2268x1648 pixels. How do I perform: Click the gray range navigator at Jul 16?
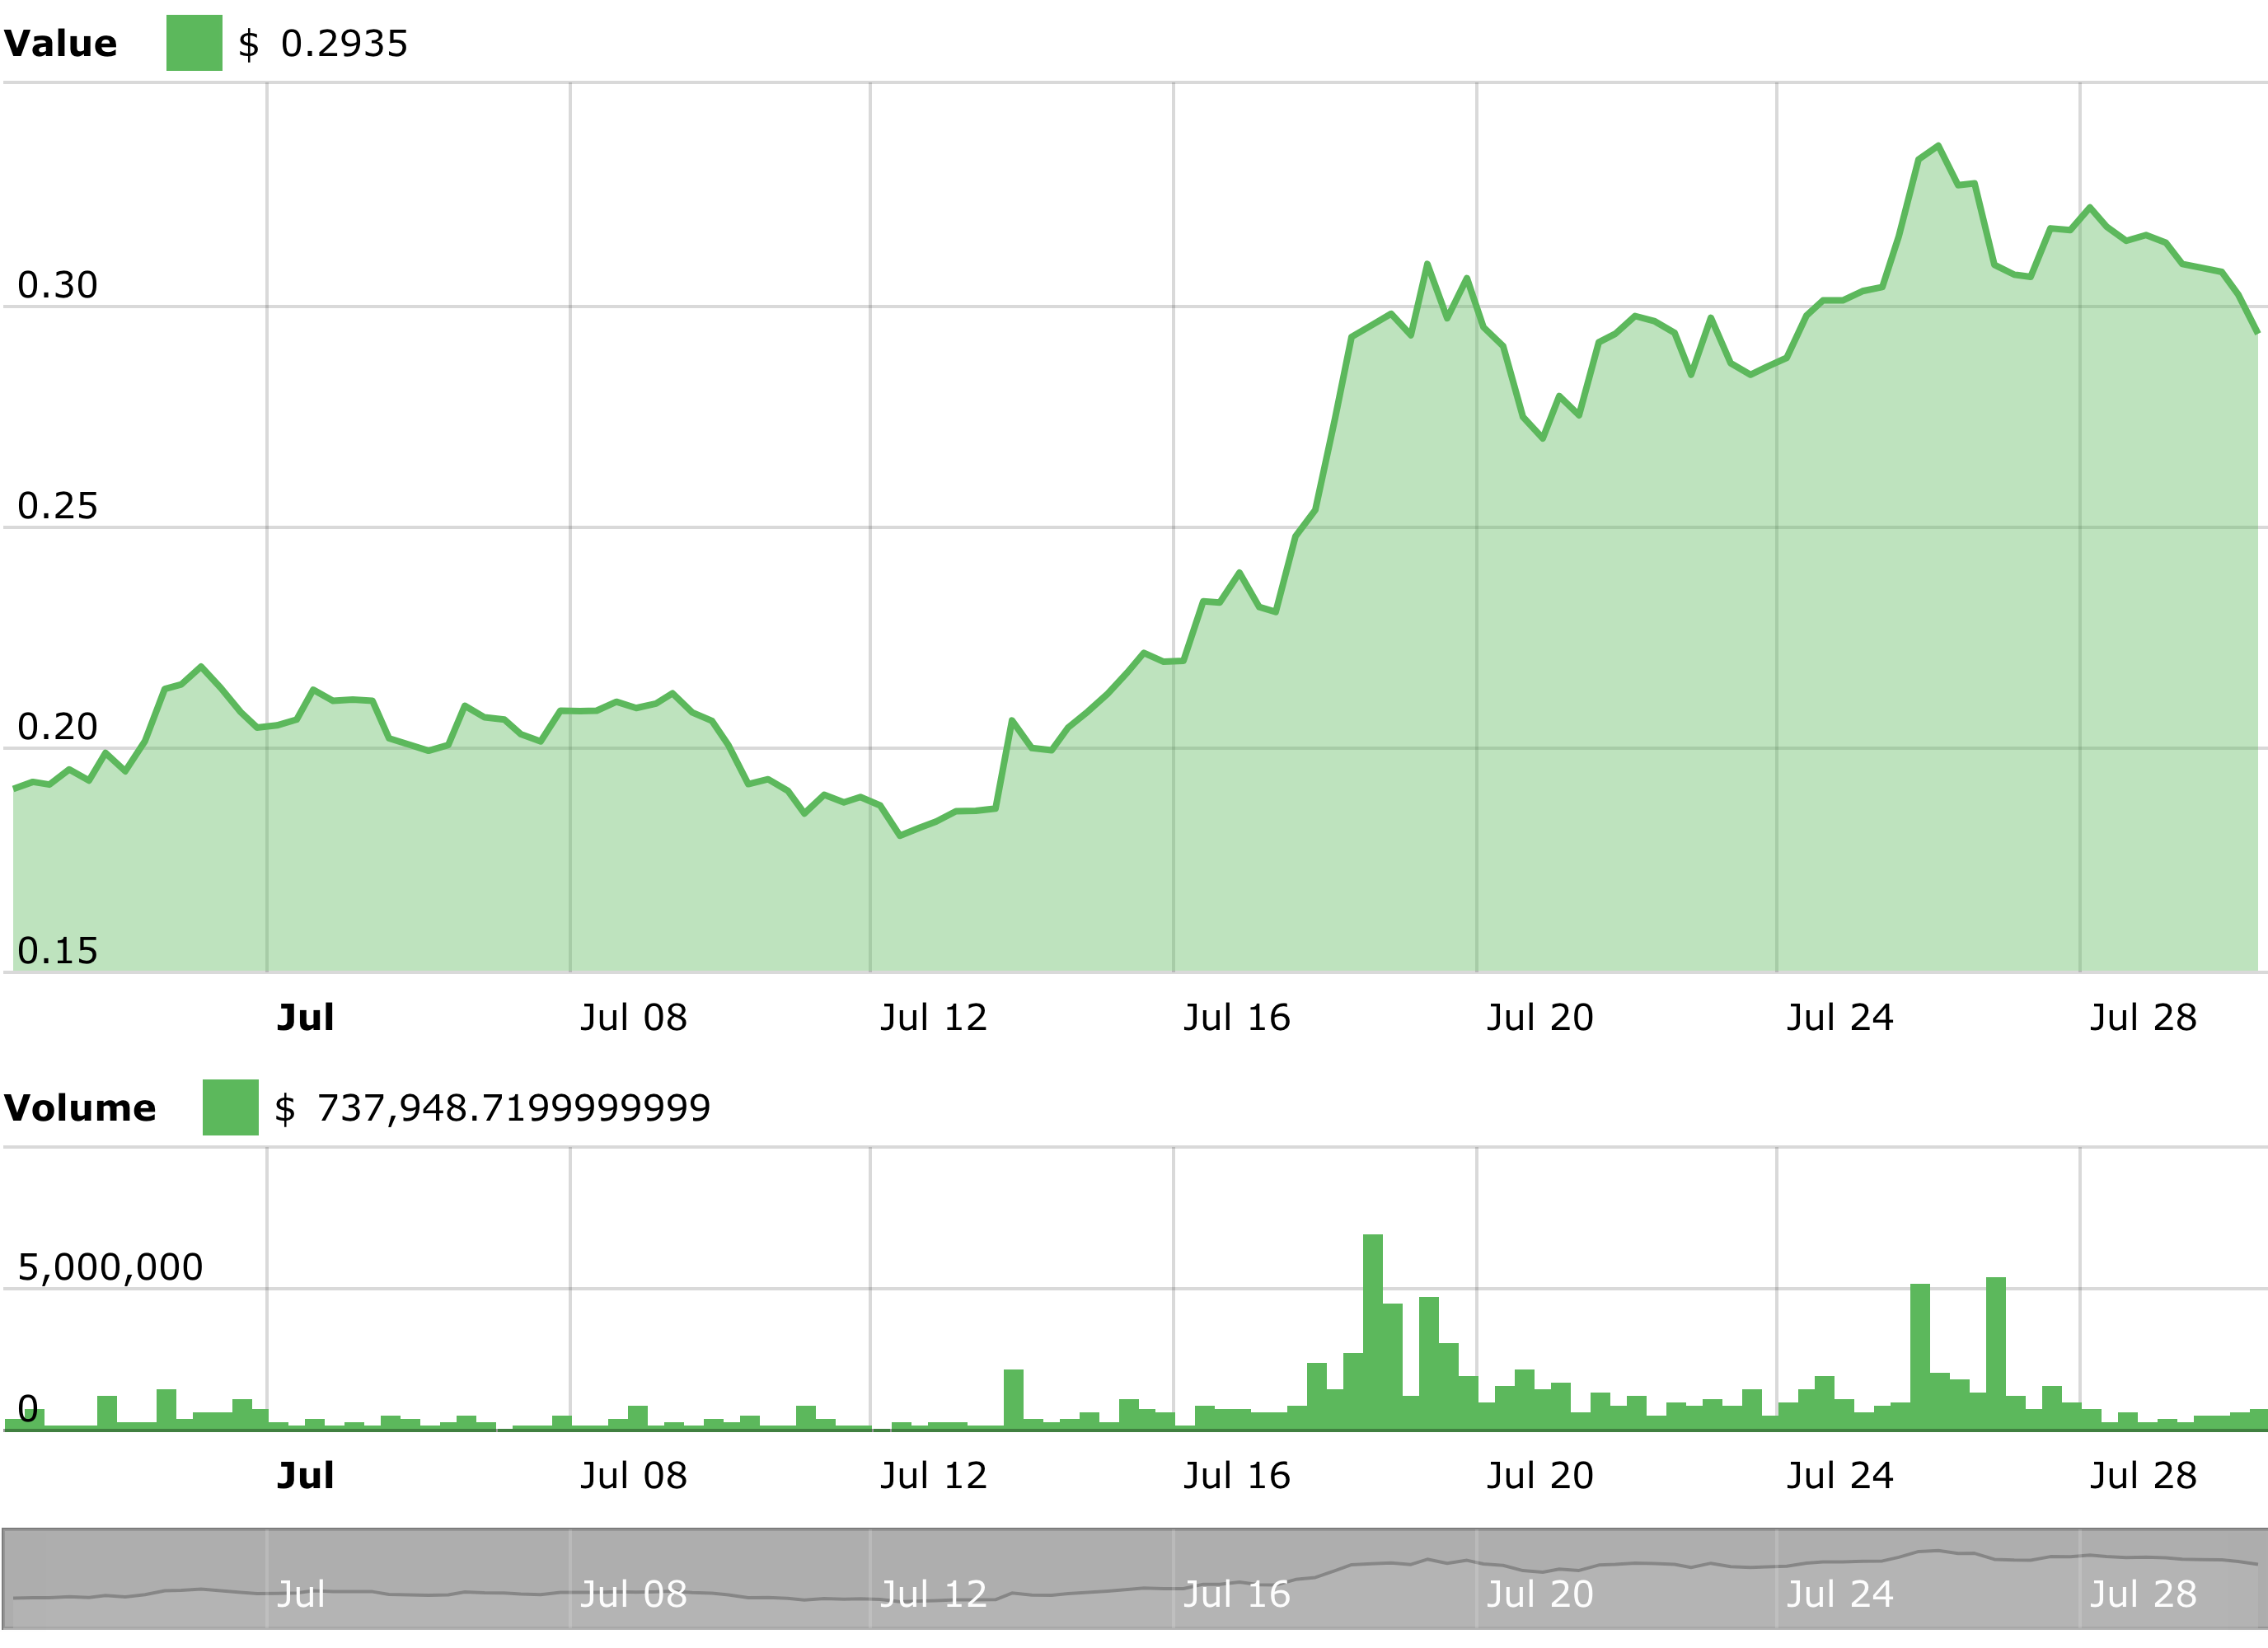tap(1237, 1594)
